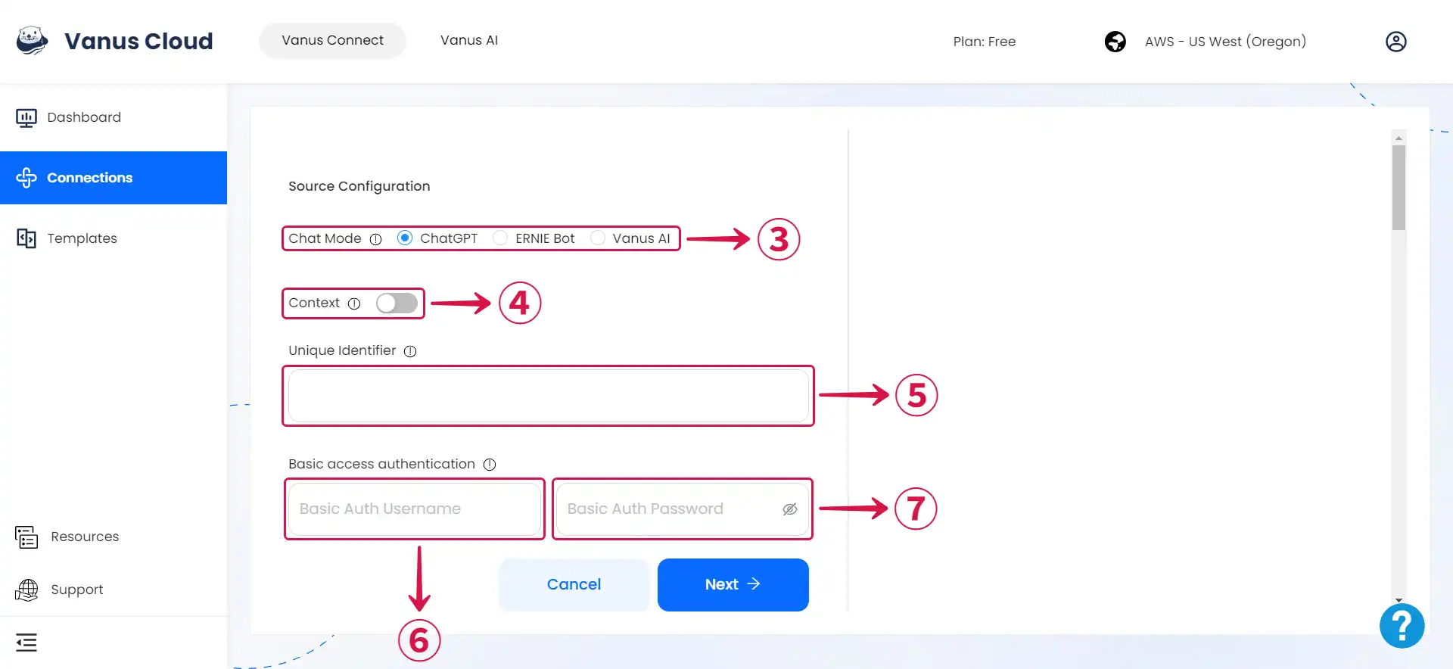
Task: Click the Cancel button
Action: click(x=574, y=585)
